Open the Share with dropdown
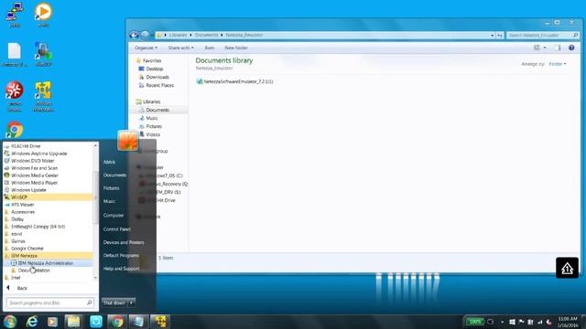 tap(181, 48)
